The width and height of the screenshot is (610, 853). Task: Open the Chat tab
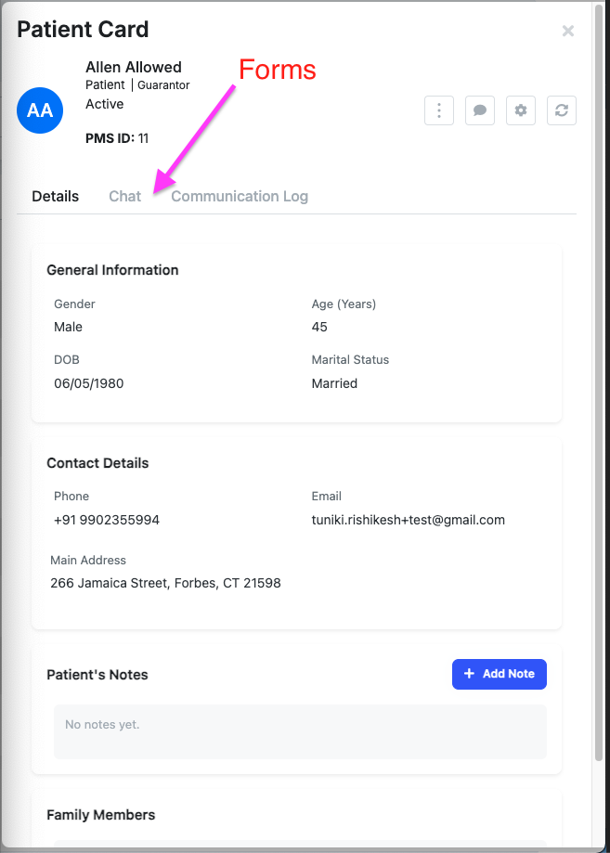point(124,196)
